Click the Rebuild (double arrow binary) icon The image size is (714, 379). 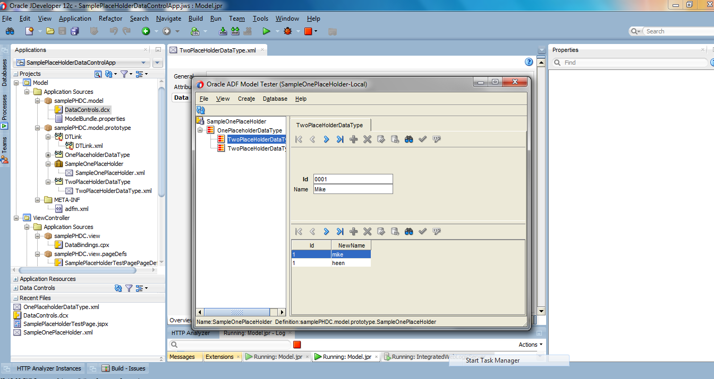(x=235, y=31)
